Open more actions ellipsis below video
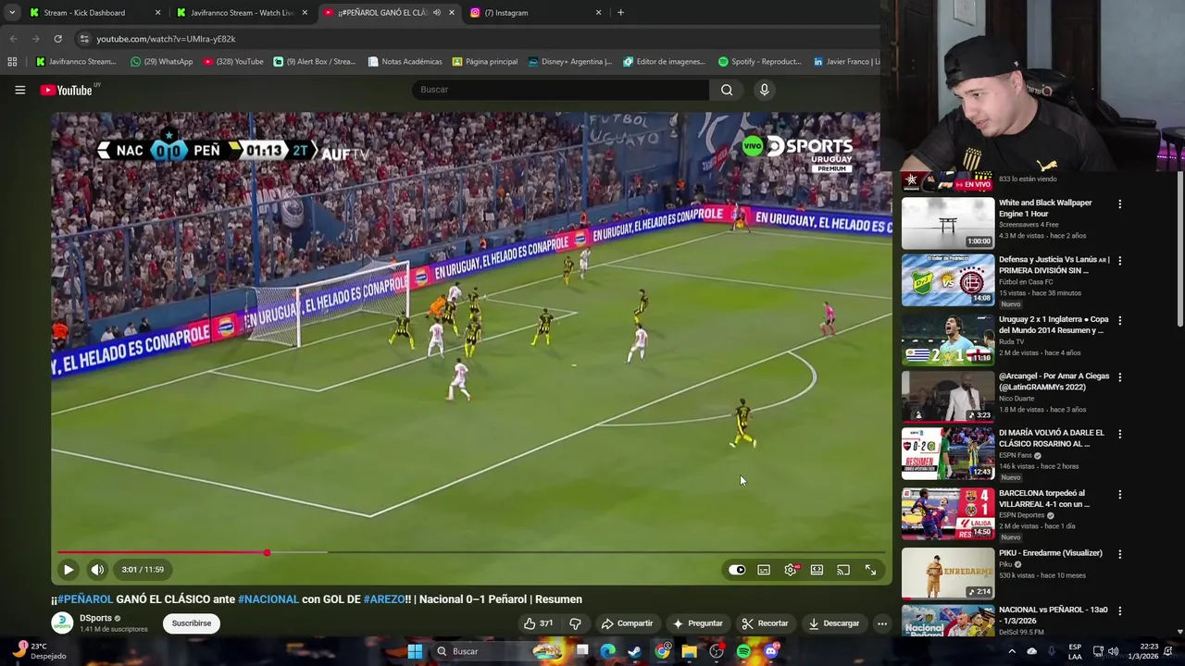 881,623
